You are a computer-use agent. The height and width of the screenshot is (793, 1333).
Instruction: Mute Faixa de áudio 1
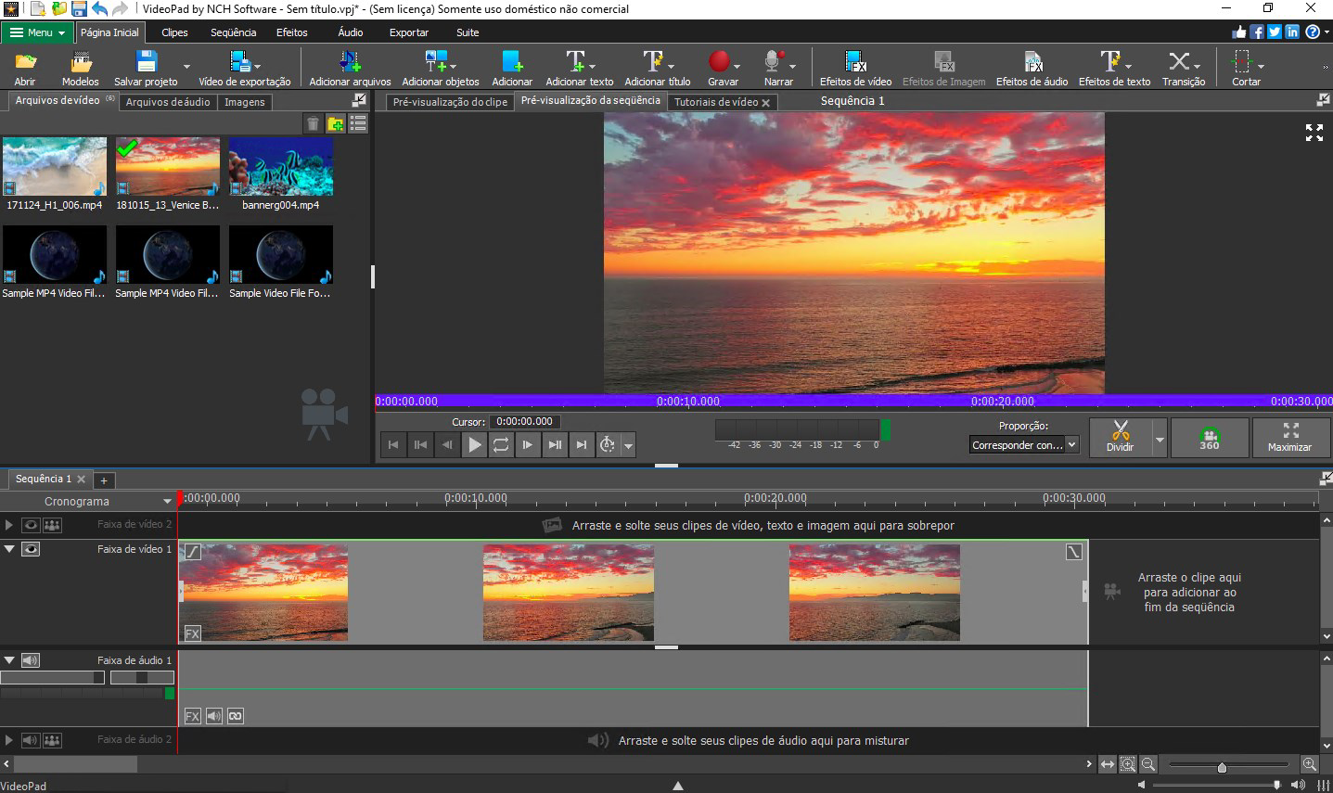click(x=31, y=660)
